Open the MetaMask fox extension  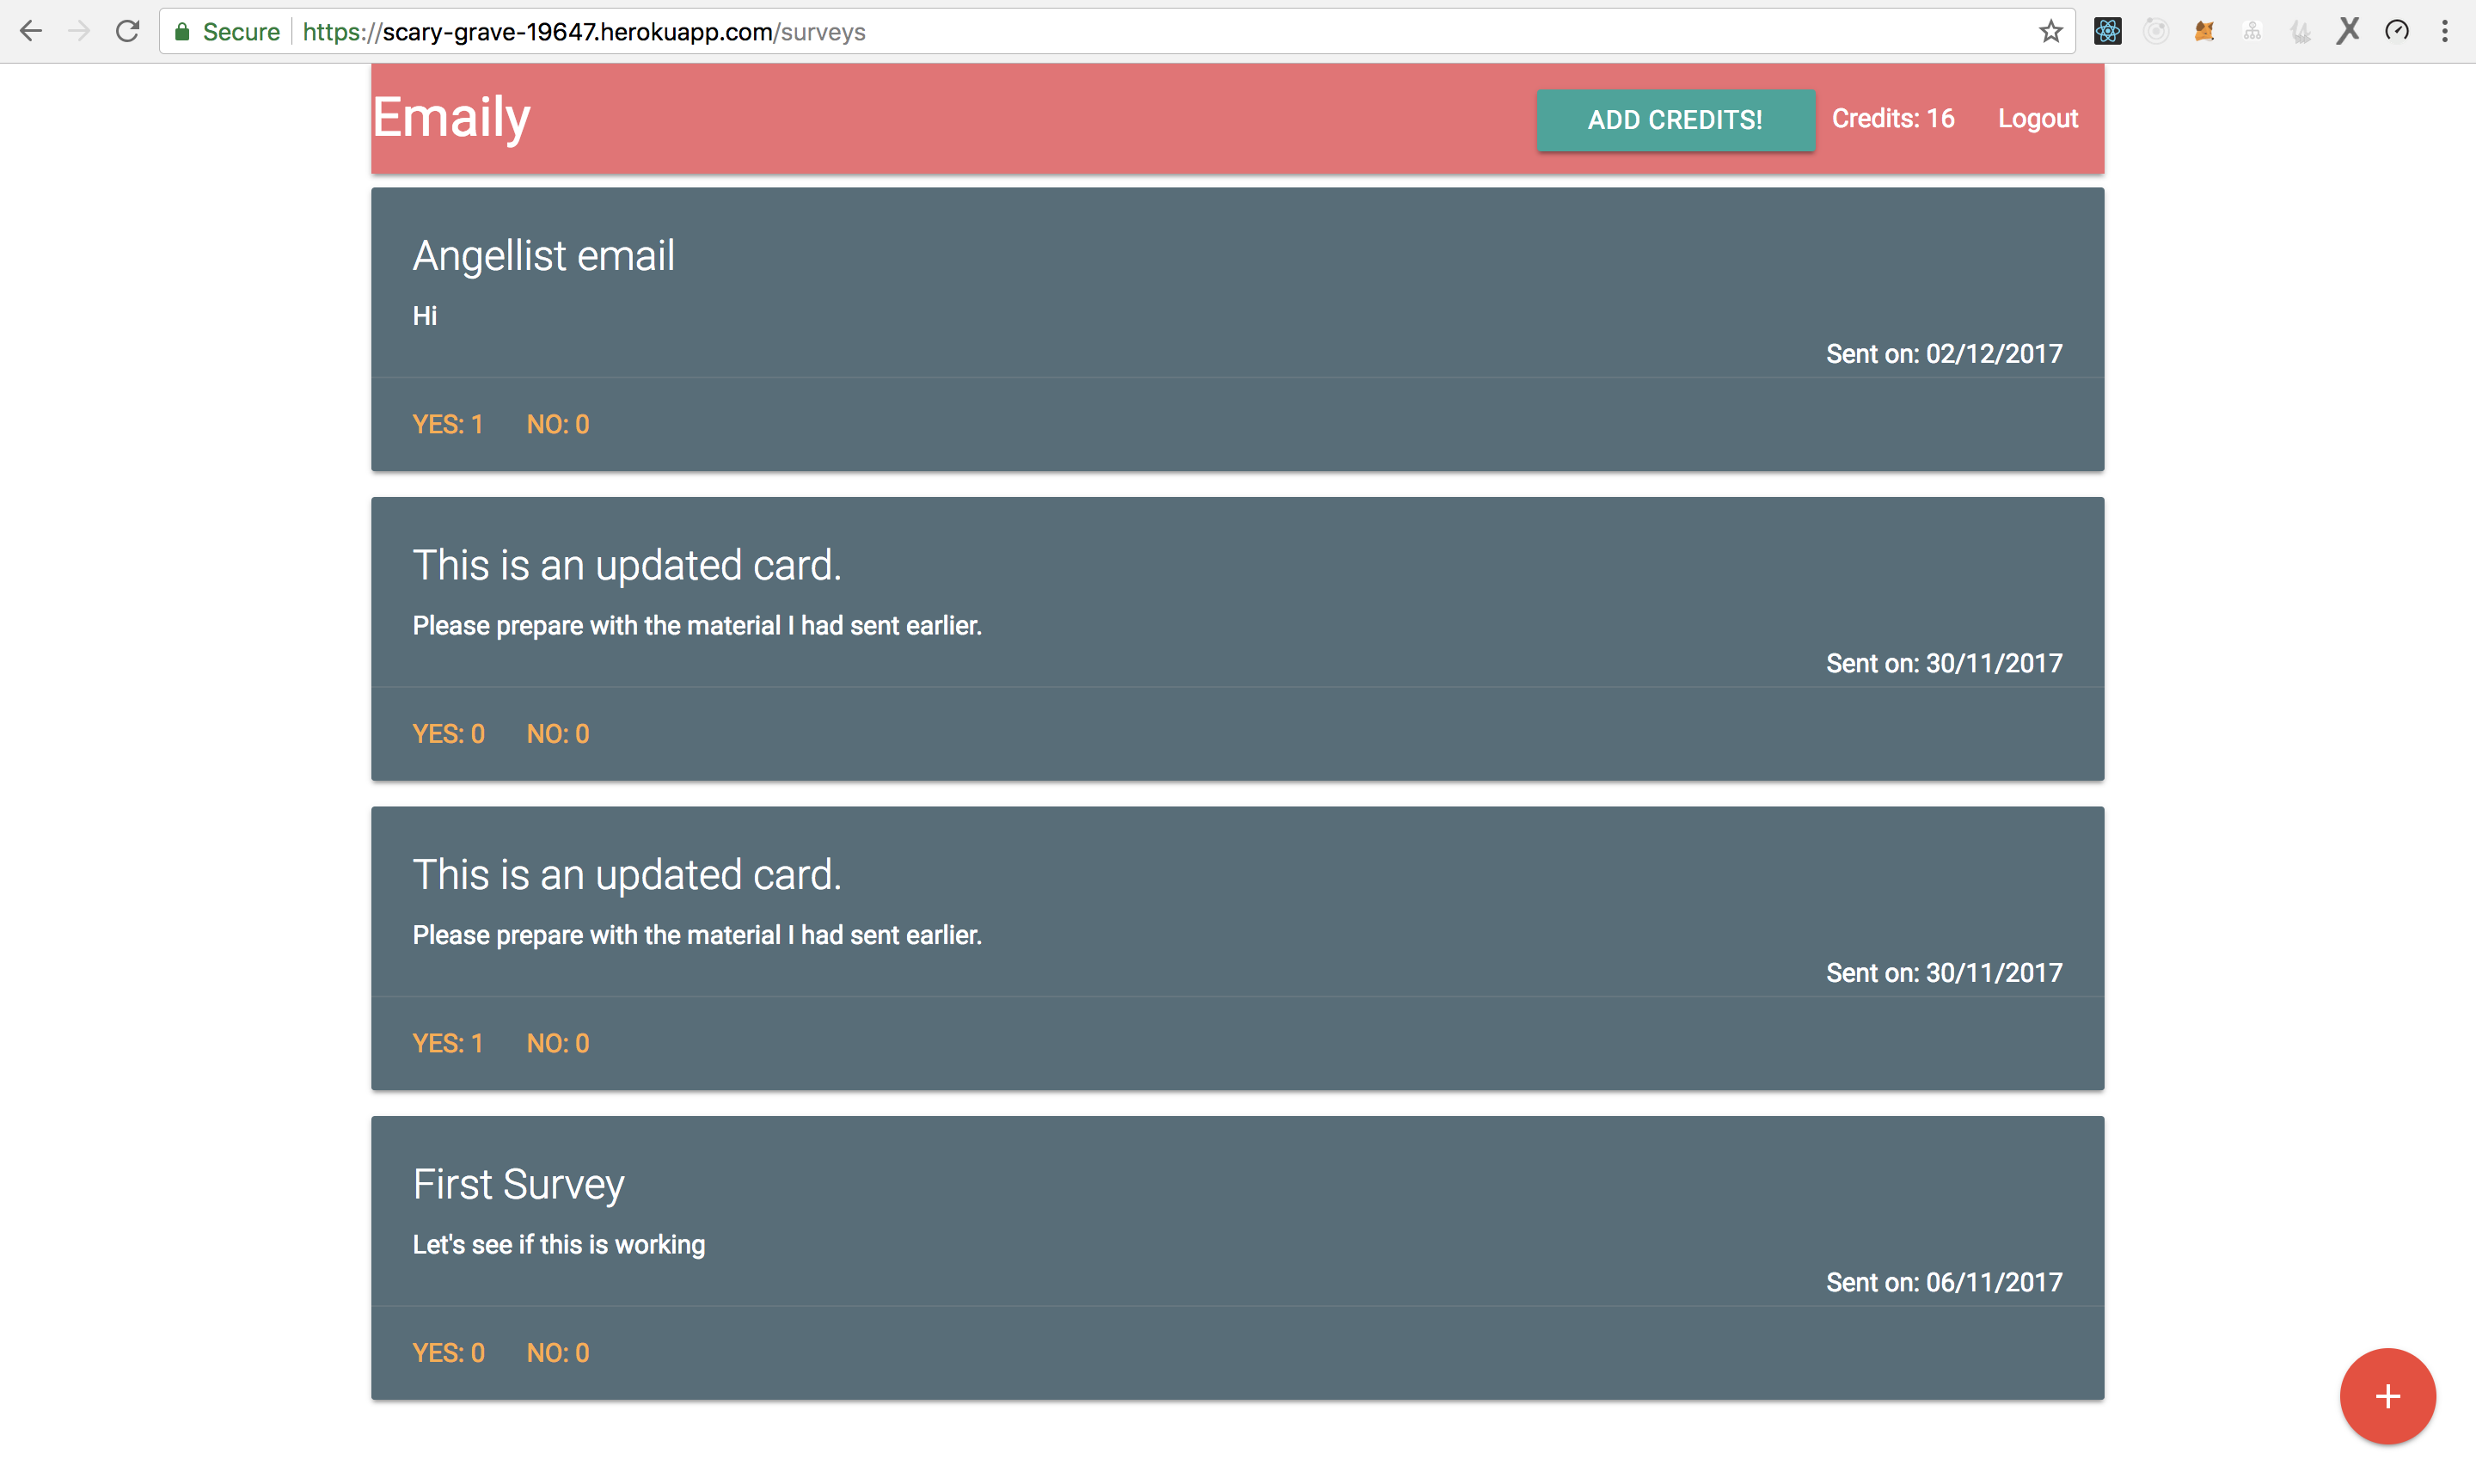pos(2203,31)
